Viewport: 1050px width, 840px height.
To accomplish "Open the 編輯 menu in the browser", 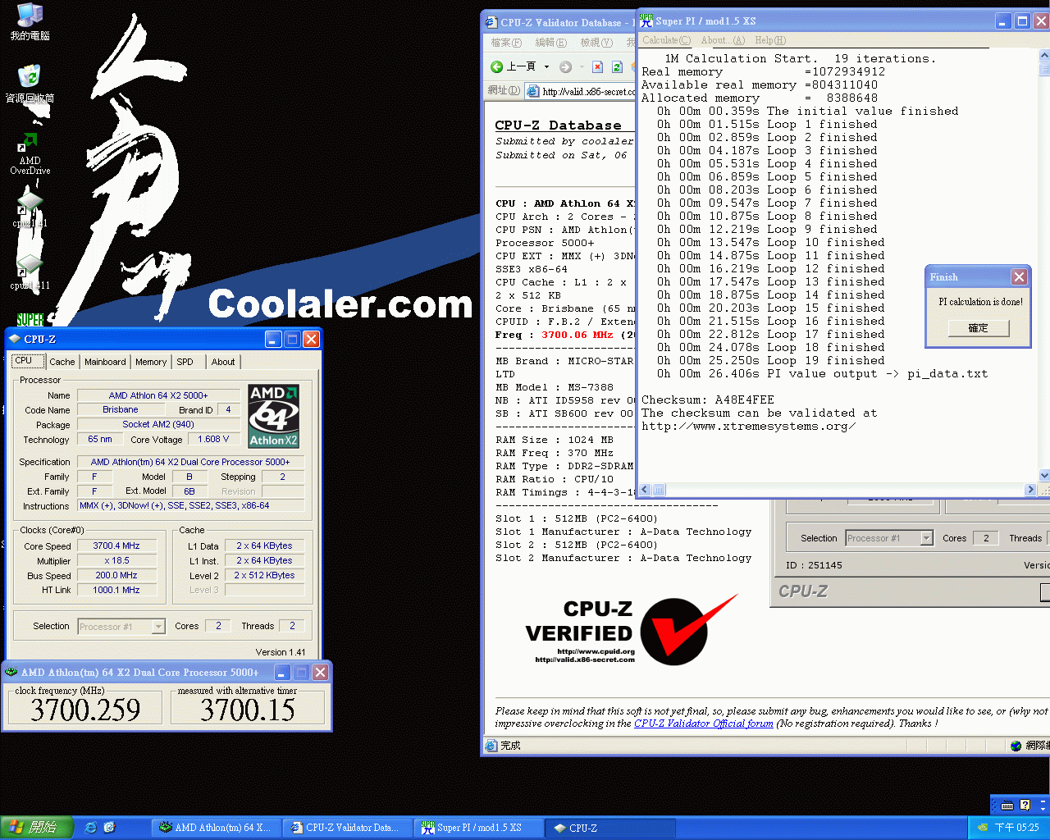I will [550, 43].
